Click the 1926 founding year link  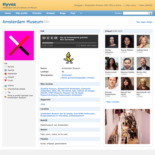pos(43,104)
